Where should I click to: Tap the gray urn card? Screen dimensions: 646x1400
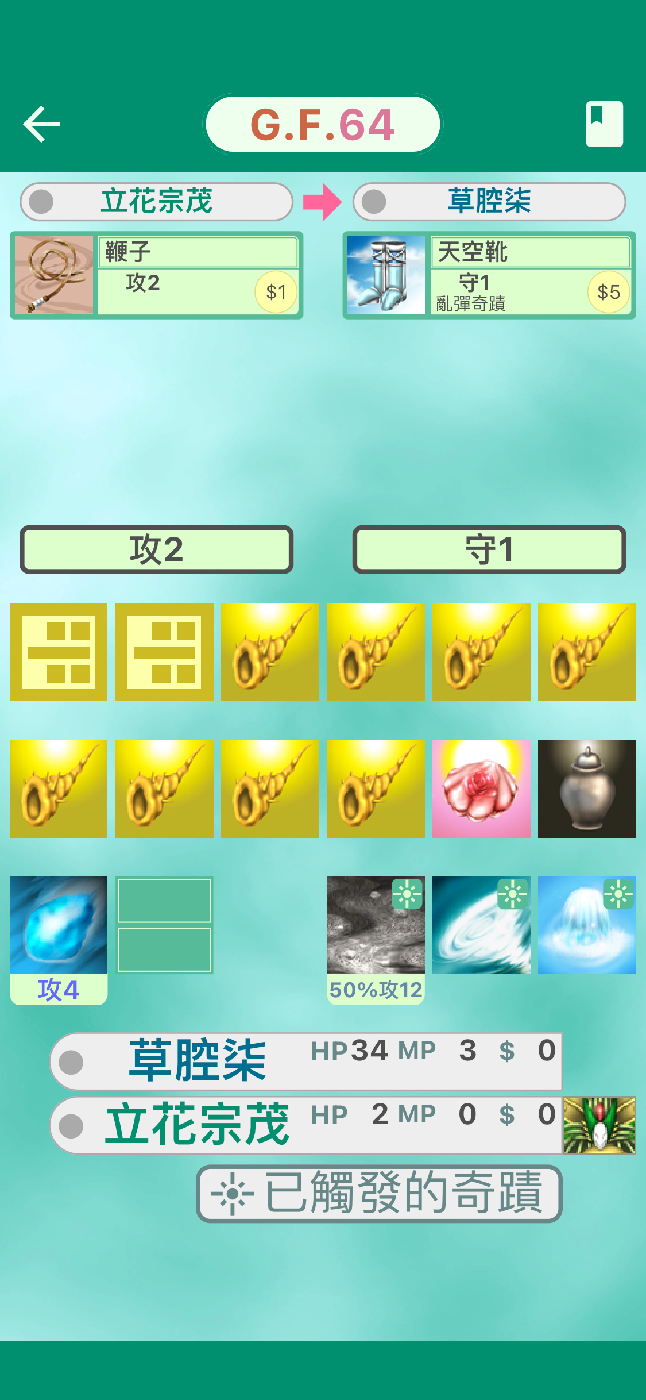point(587,789)
